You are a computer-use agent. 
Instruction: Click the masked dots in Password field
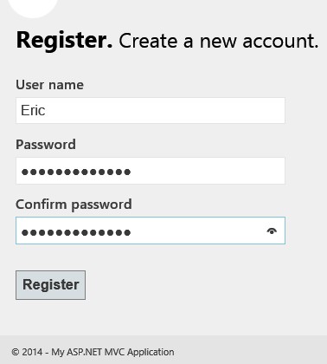click(x=76, y=172)
